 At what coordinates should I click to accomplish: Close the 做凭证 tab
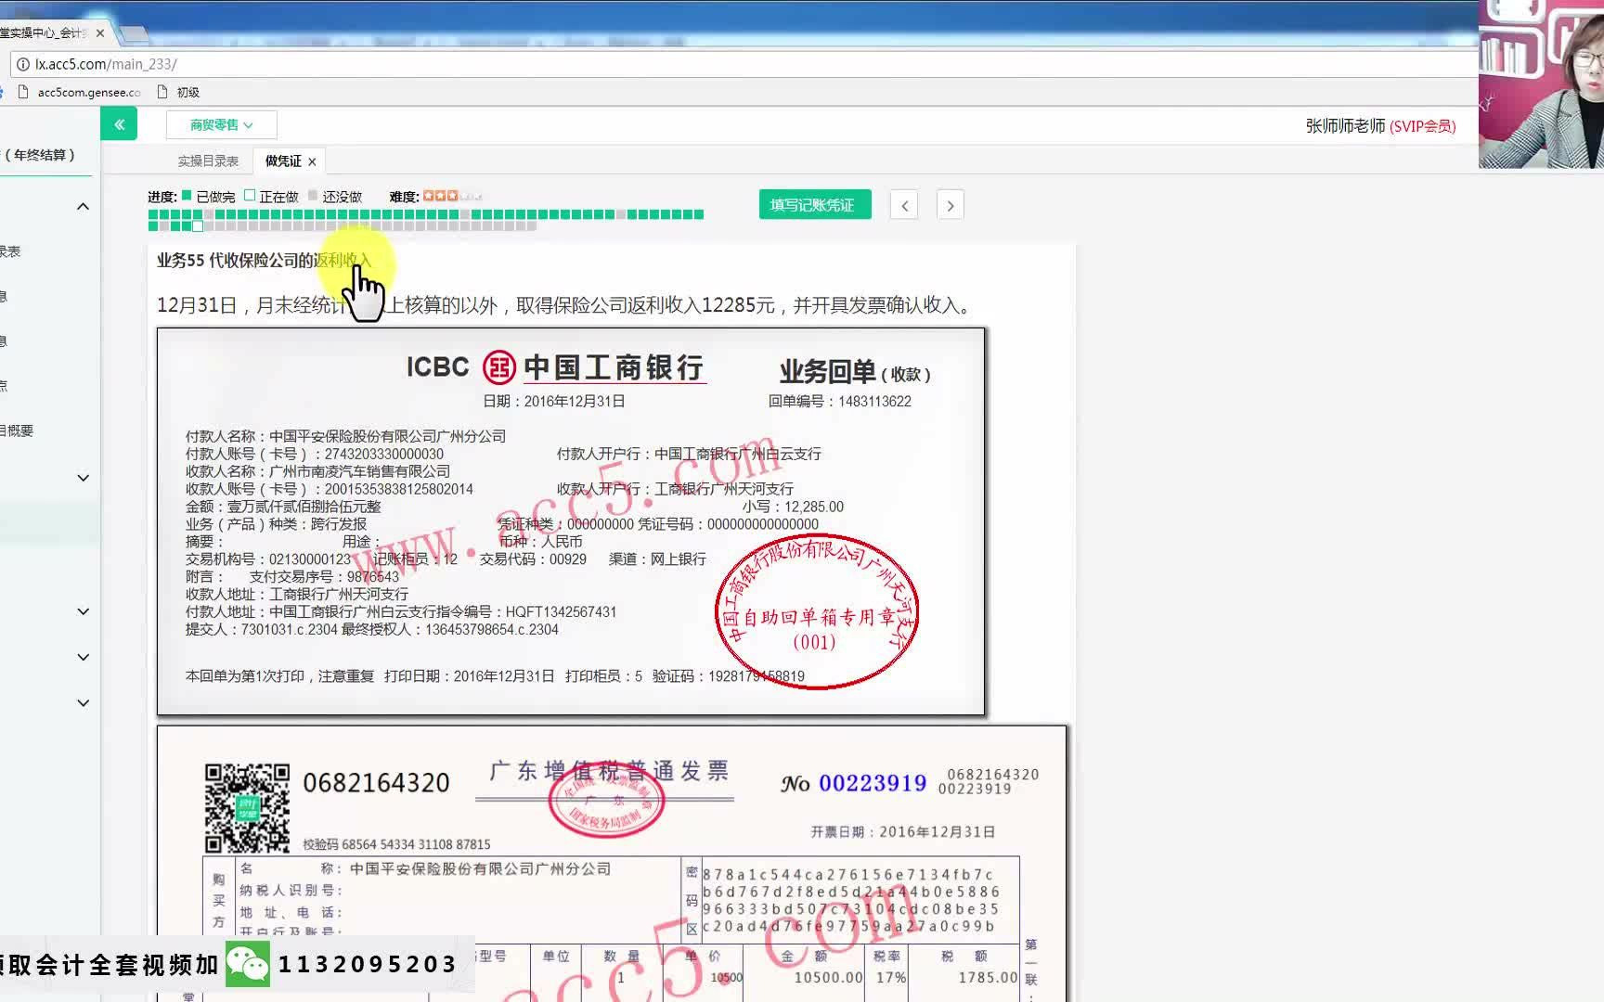tap(312, 161)
